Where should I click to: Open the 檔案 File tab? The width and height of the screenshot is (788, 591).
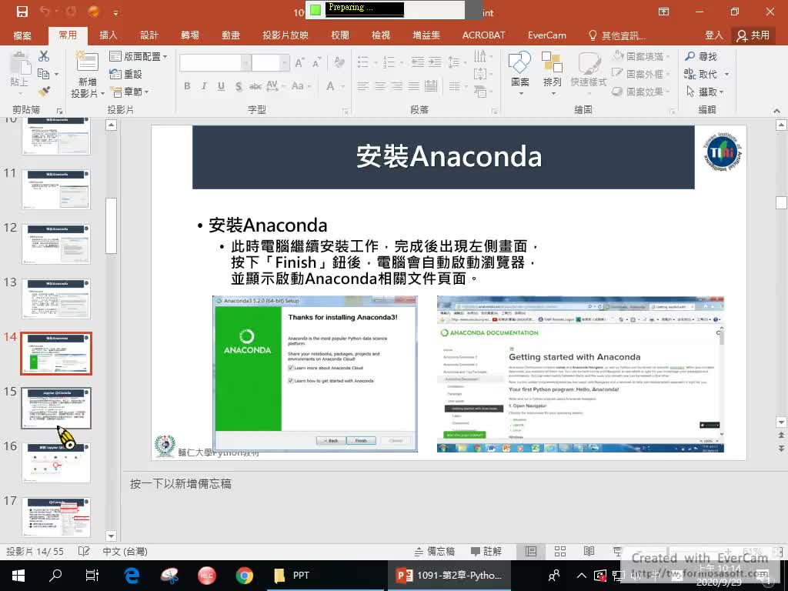click(22, 35)
